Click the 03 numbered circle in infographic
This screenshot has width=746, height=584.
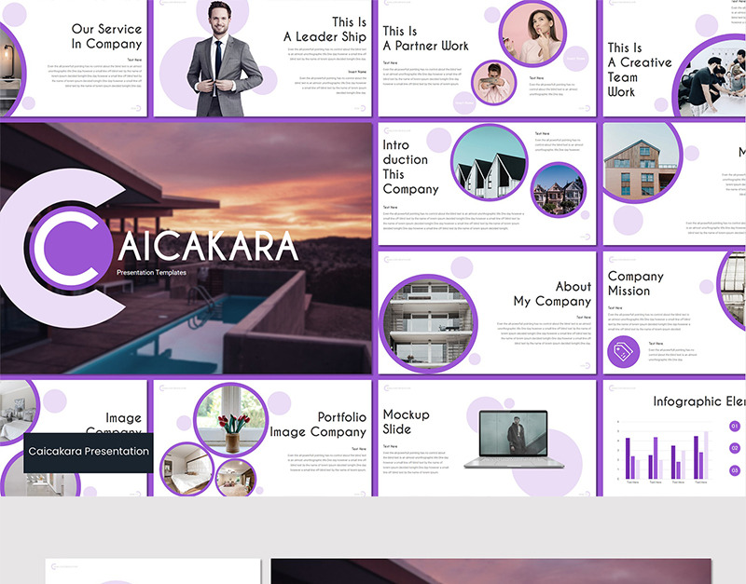735,470
